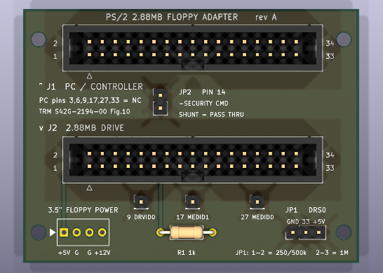
Task: Select the J1 PC controller 34-pin header
Action: 193,48
